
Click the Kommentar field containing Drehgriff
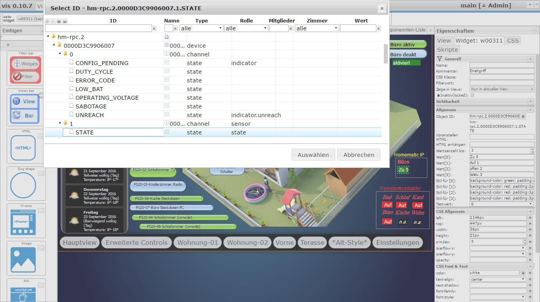[502, 71]
